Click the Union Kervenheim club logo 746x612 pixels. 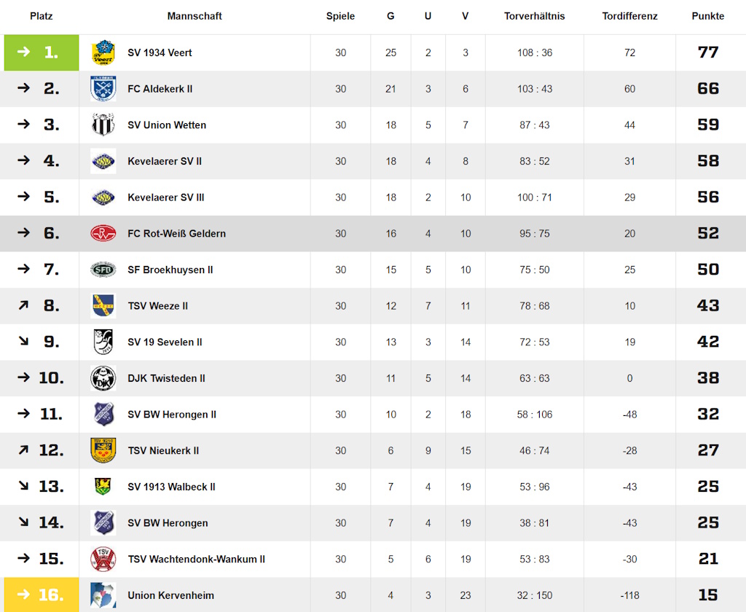[103, 595]
